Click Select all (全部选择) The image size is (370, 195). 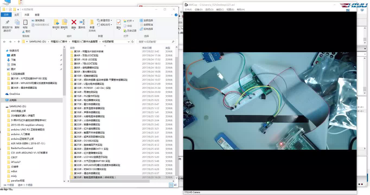[146, 21]
